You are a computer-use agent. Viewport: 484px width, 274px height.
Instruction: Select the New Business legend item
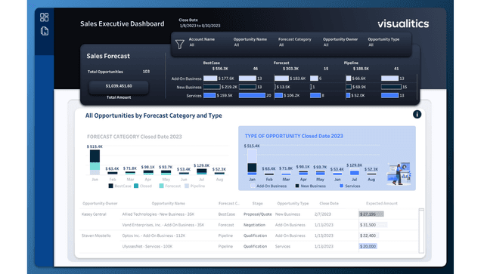(x=310, y=186)
